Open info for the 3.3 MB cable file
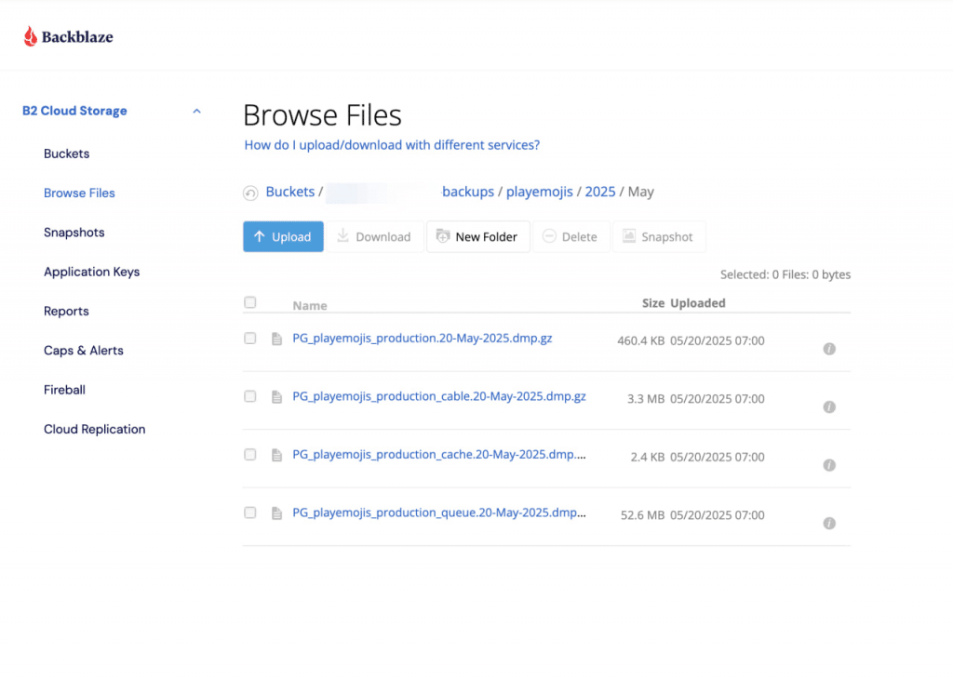 click(x=829, y=406)
